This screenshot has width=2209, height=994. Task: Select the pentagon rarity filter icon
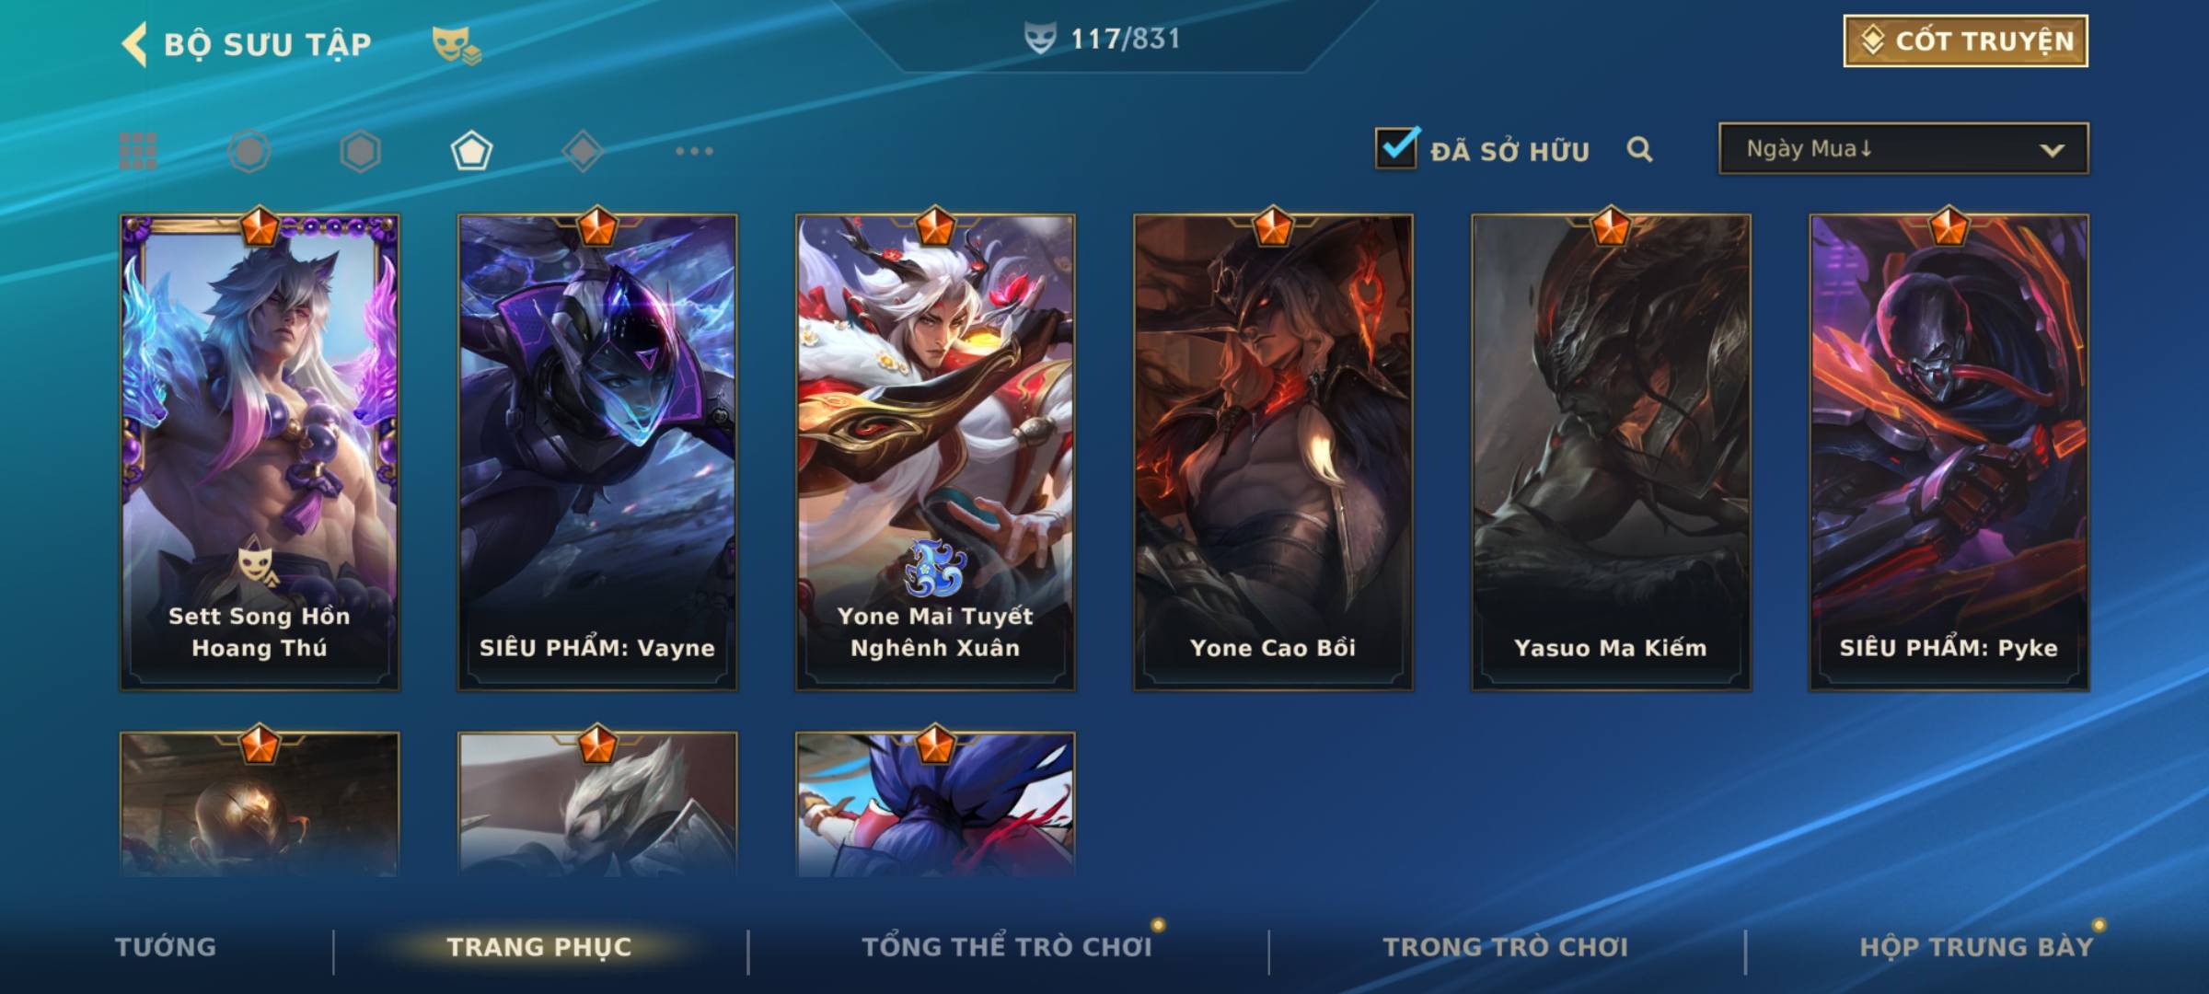(471, 151)
